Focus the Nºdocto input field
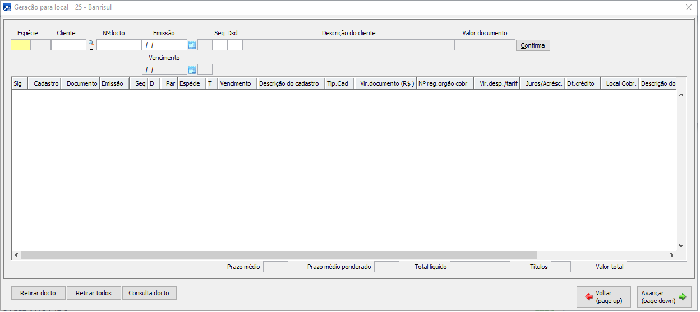700x312 pixels. 119,45
